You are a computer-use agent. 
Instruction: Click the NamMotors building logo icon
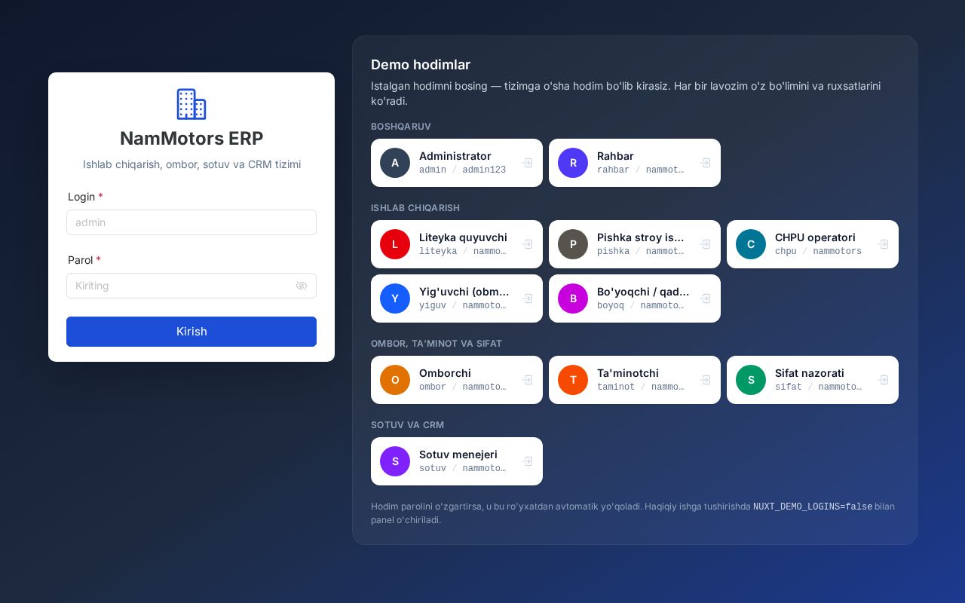click(191, 104)
